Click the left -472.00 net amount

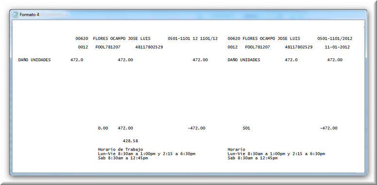click(196, 128)
